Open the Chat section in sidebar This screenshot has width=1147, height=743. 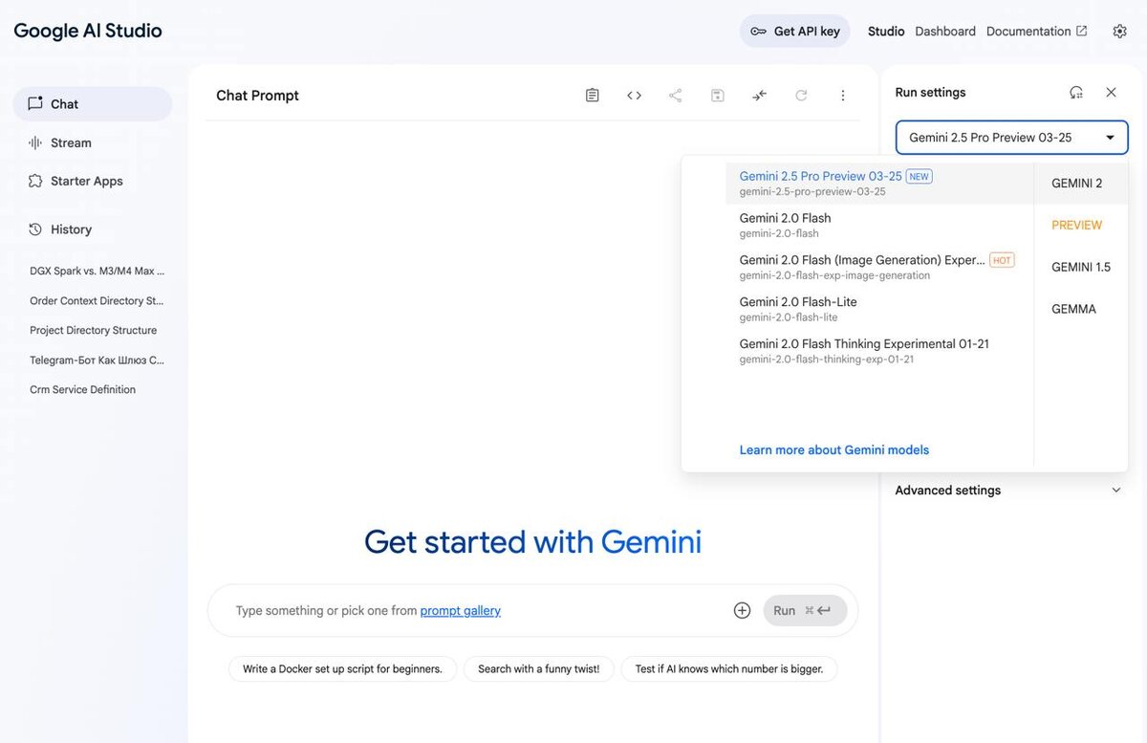coord(93,104)
